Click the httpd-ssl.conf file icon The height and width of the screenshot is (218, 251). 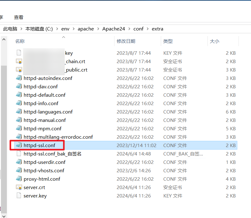[x=19, y=145]
